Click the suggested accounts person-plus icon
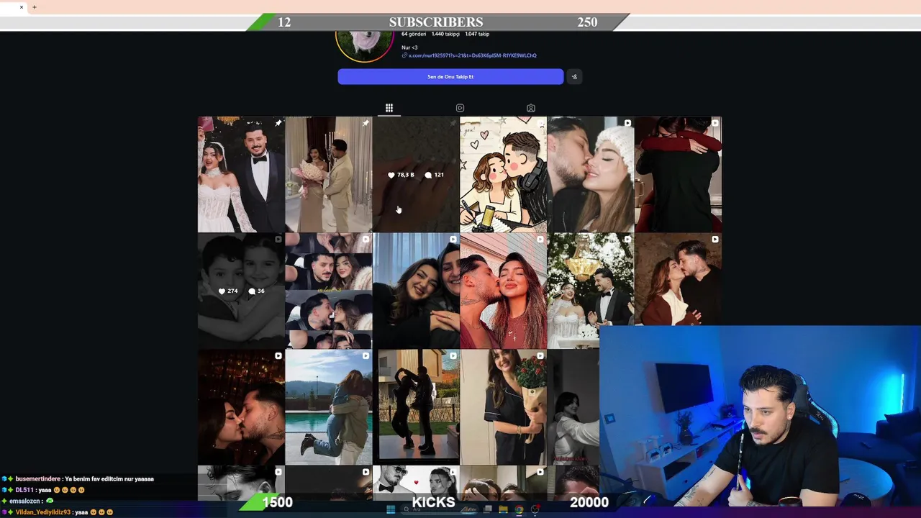This screenshot has width=921, height=518. 574,76
